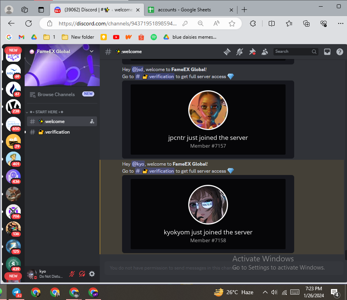Switch to the Discord browser tab
Screen dimensions: 347x300
click(x=97, y=10)
